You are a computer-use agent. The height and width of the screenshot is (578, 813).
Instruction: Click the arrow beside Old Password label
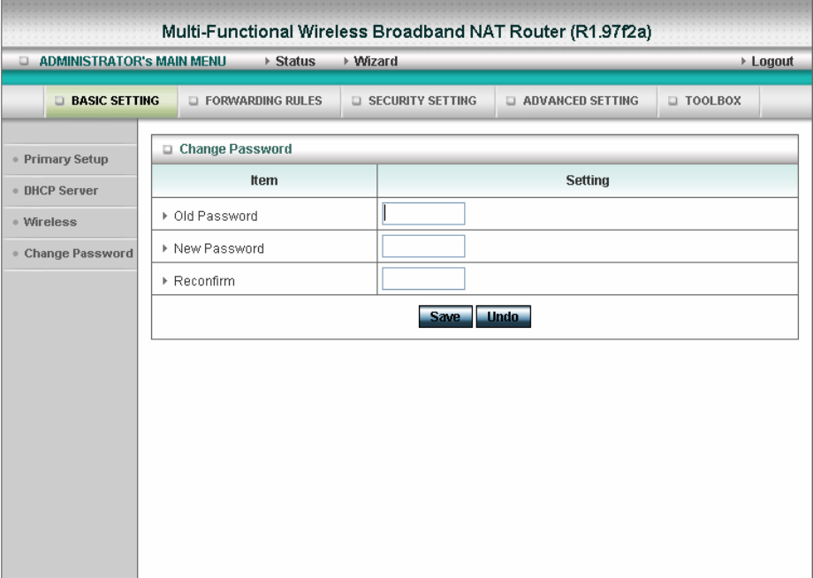165,216
